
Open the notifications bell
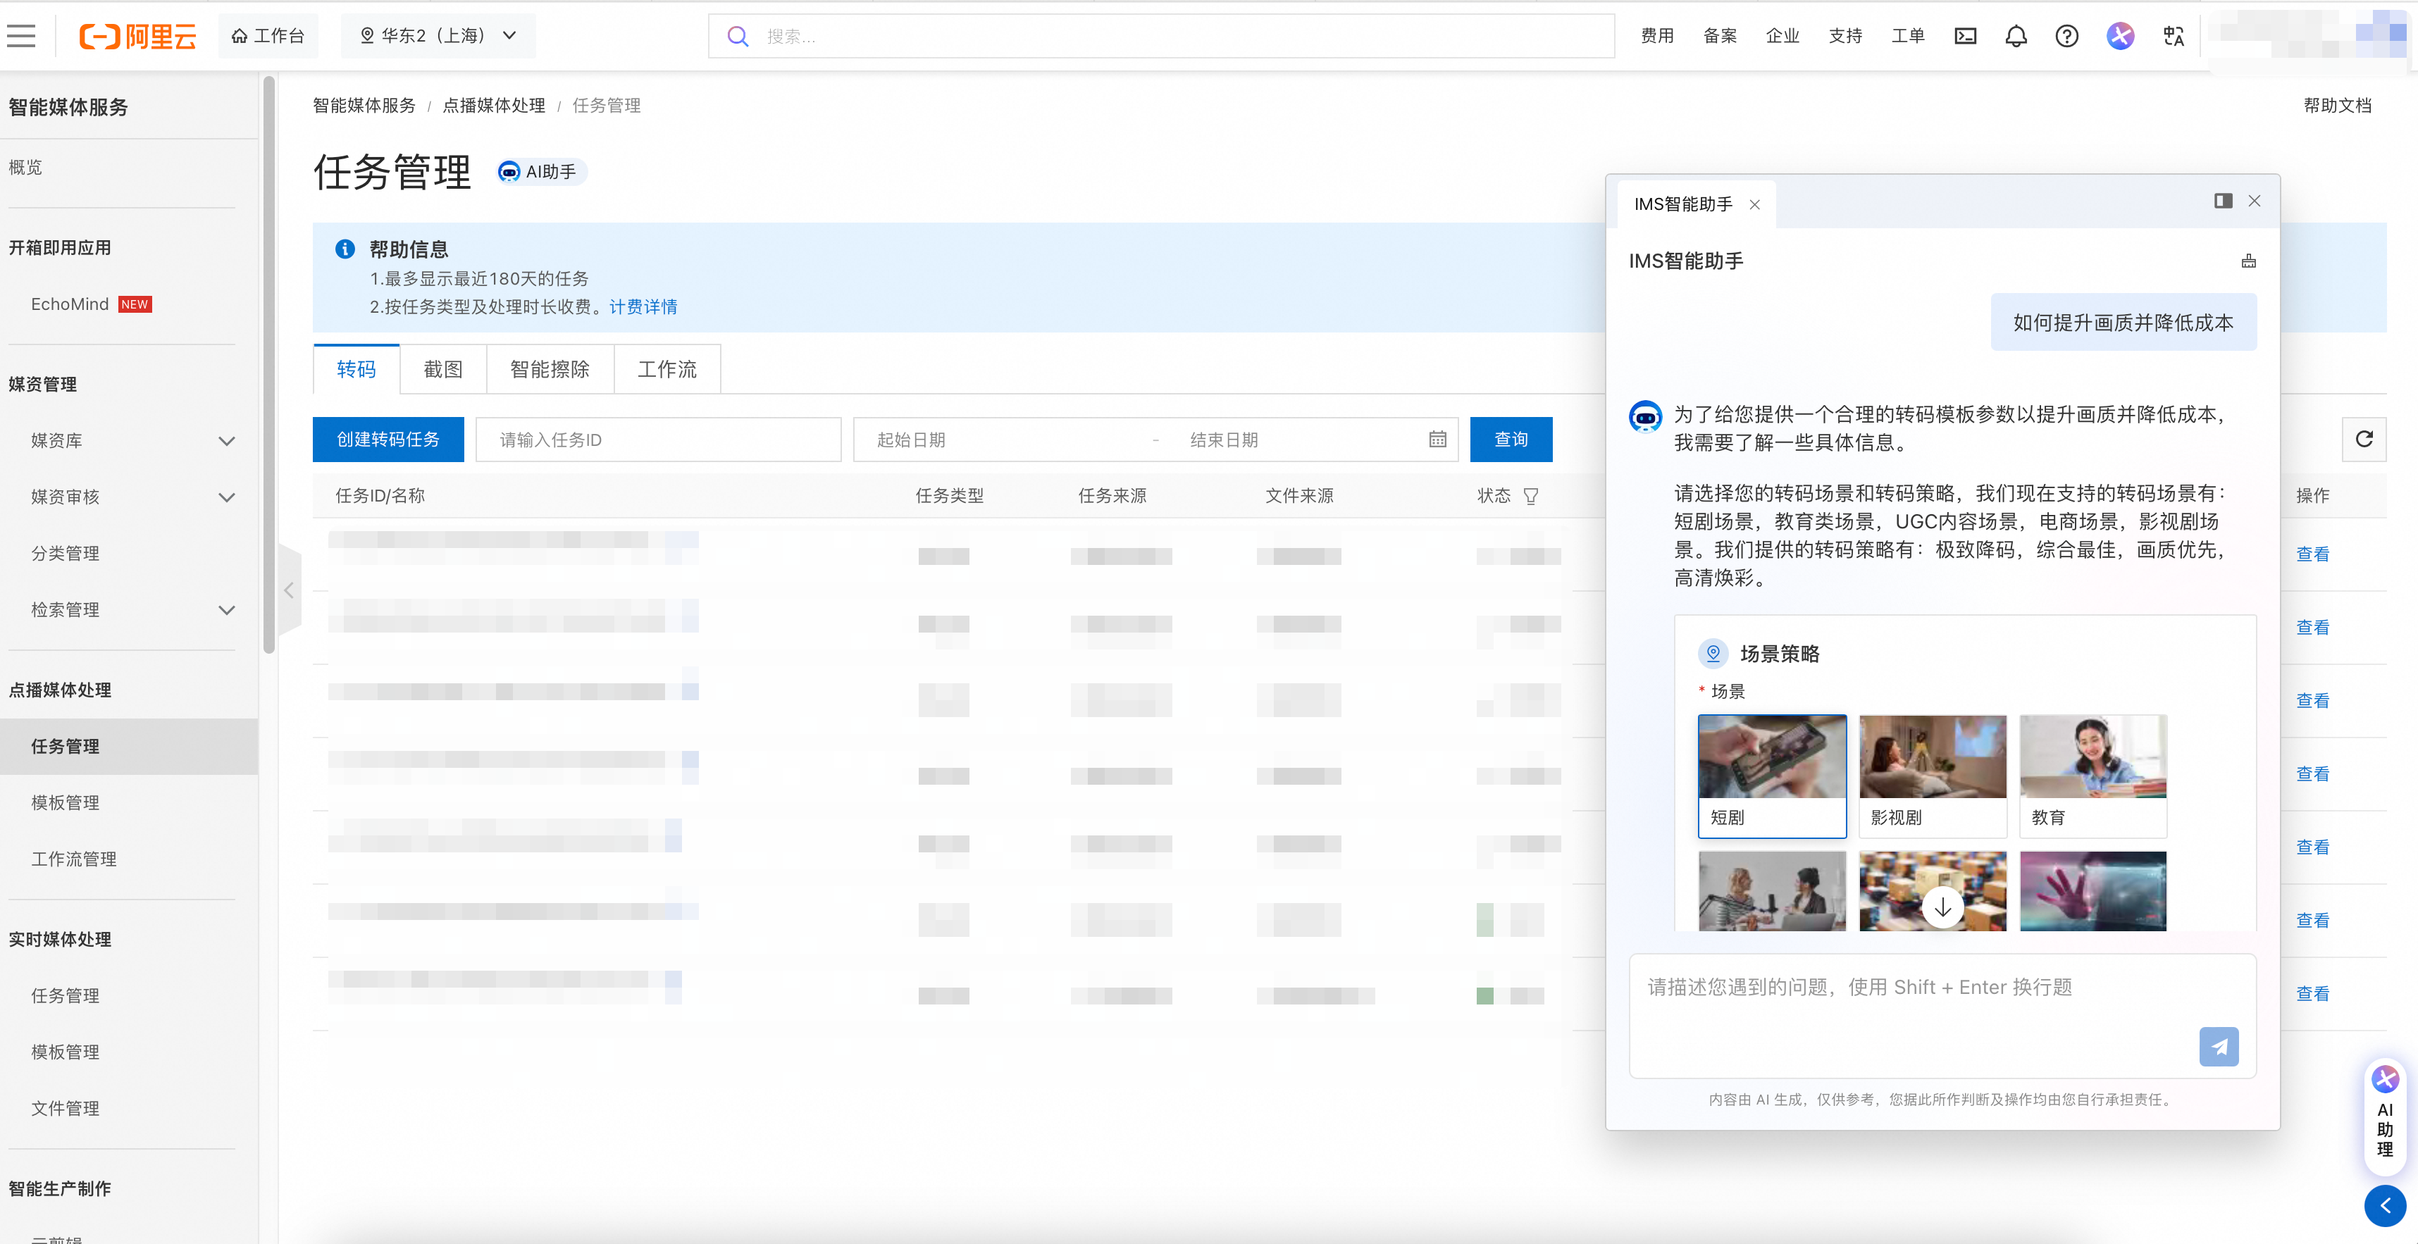(x=2015, y=36)
